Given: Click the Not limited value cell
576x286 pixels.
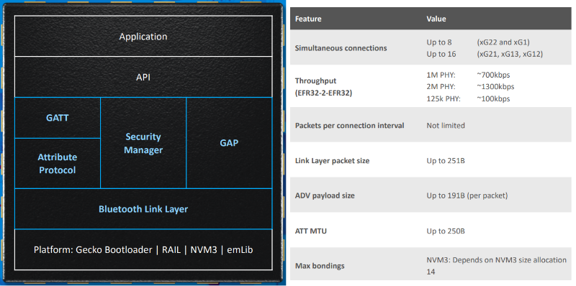Looking at the screenshot, I should [x=446, y=126].
